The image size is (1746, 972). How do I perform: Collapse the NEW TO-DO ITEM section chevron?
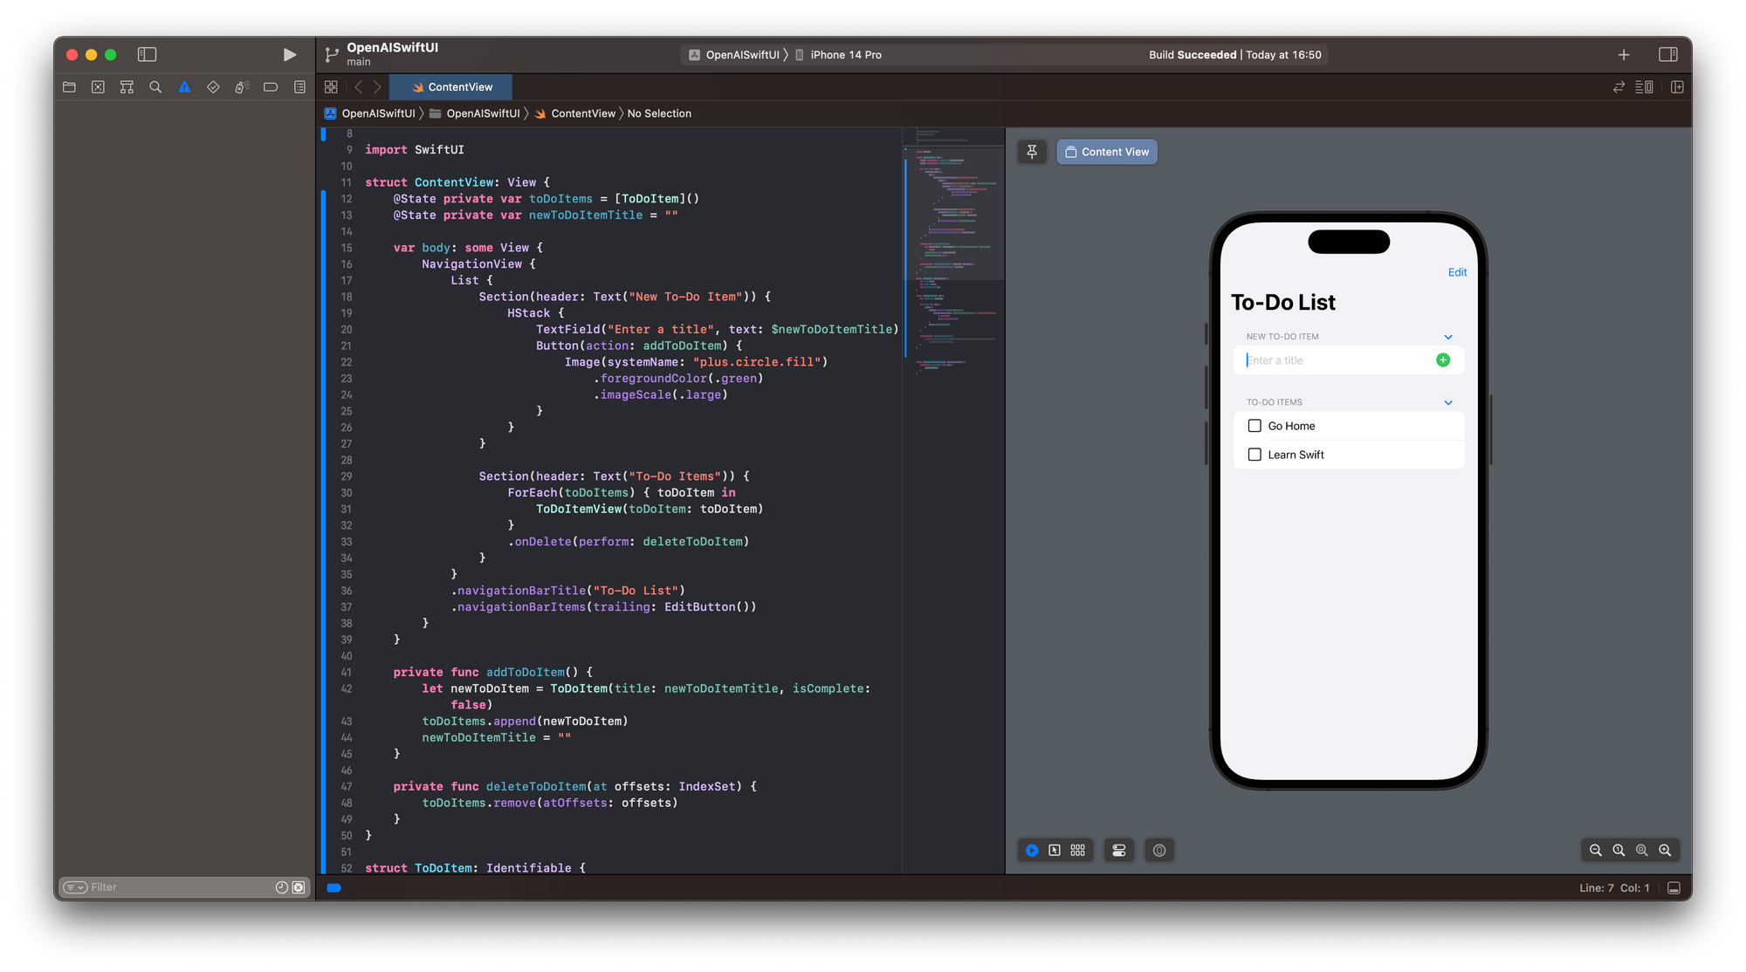click(x=1447, y=336)
